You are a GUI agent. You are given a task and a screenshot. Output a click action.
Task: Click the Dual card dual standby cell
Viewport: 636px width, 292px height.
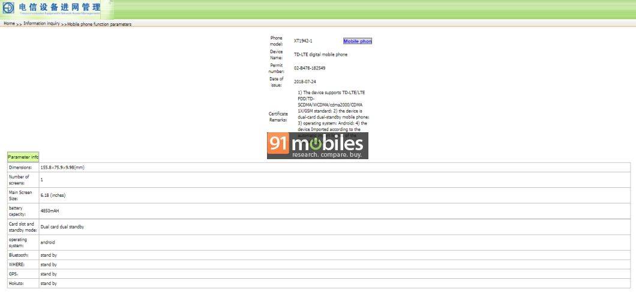62,227
